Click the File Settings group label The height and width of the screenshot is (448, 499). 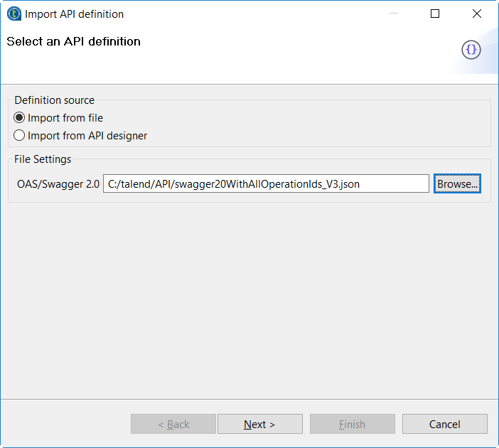pos(43,159)
